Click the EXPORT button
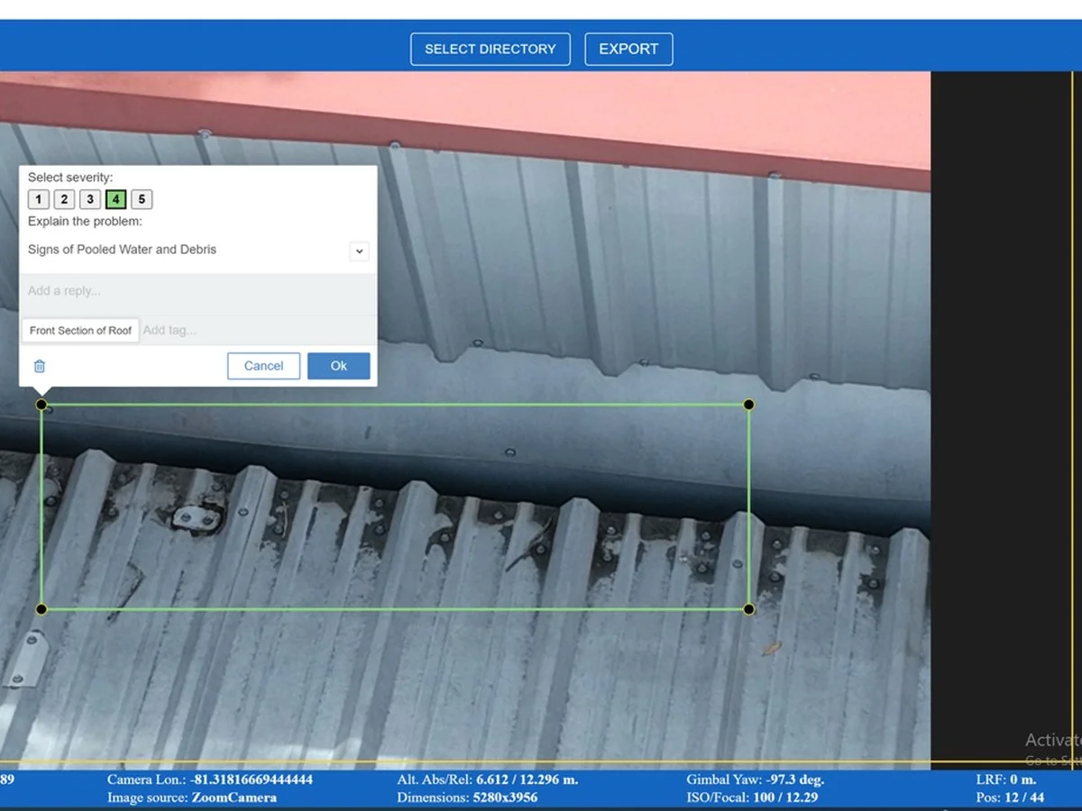This screenshot has width=1082, height=811. (628, 49)
